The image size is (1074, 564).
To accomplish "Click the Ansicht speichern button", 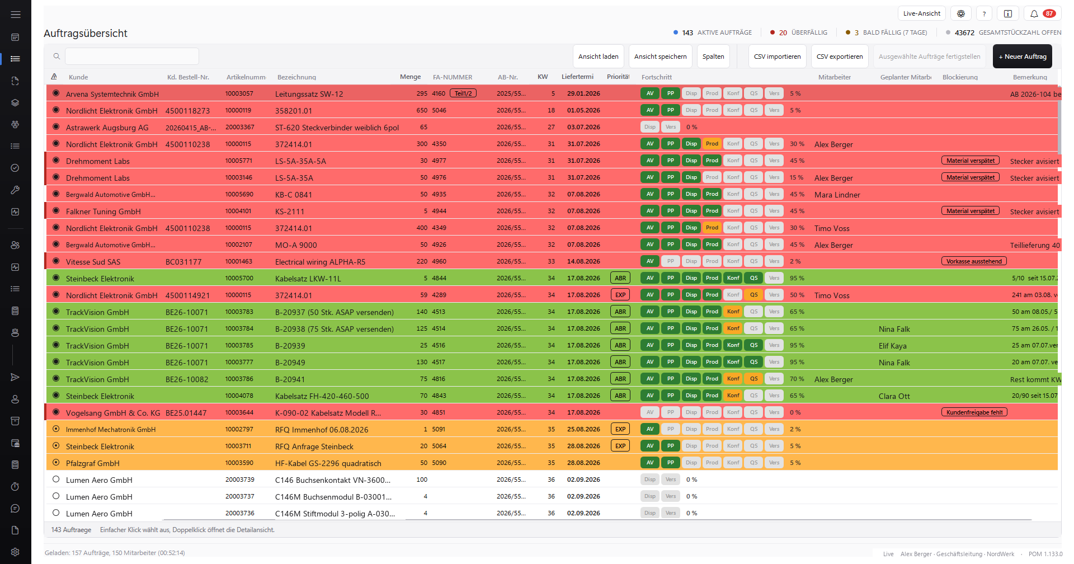I will [x=661, y=57].
